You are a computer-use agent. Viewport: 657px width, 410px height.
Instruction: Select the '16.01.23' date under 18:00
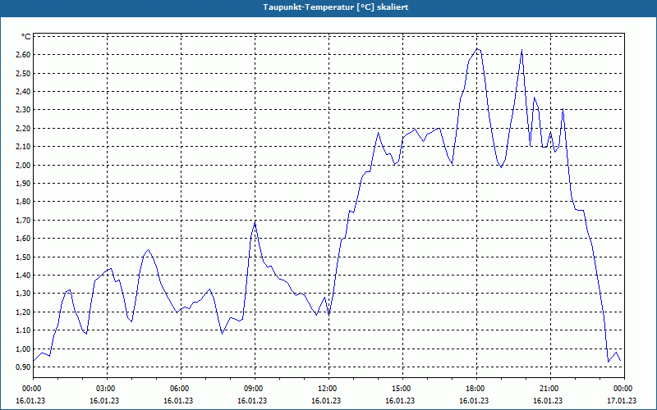click(x=474, y=400)
